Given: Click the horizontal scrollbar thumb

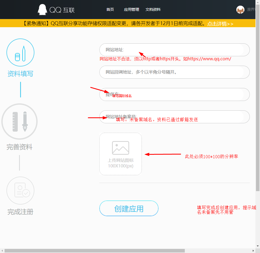Looking at the screenshot, I should (95, 251).
